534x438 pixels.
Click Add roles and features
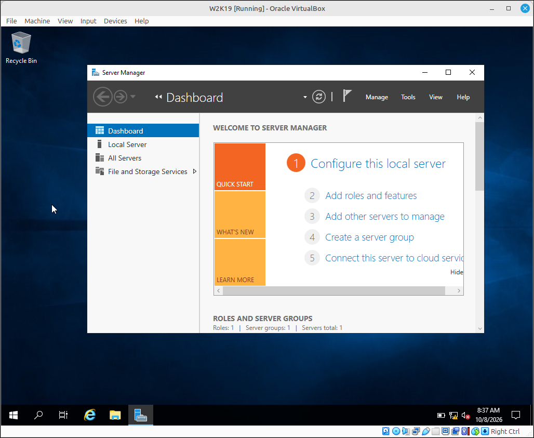coord(371,195)
